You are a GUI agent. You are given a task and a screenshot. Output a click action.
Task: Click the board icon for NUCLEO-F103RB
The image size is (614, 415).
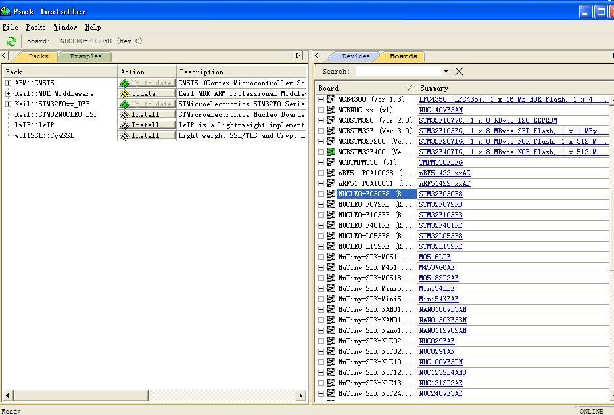click(331, 215)
